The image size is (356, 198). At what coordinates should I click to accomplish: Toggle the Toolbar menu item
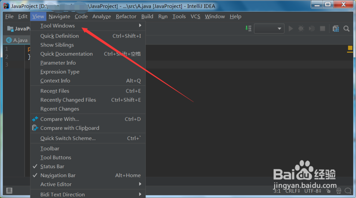click(88, 148)
